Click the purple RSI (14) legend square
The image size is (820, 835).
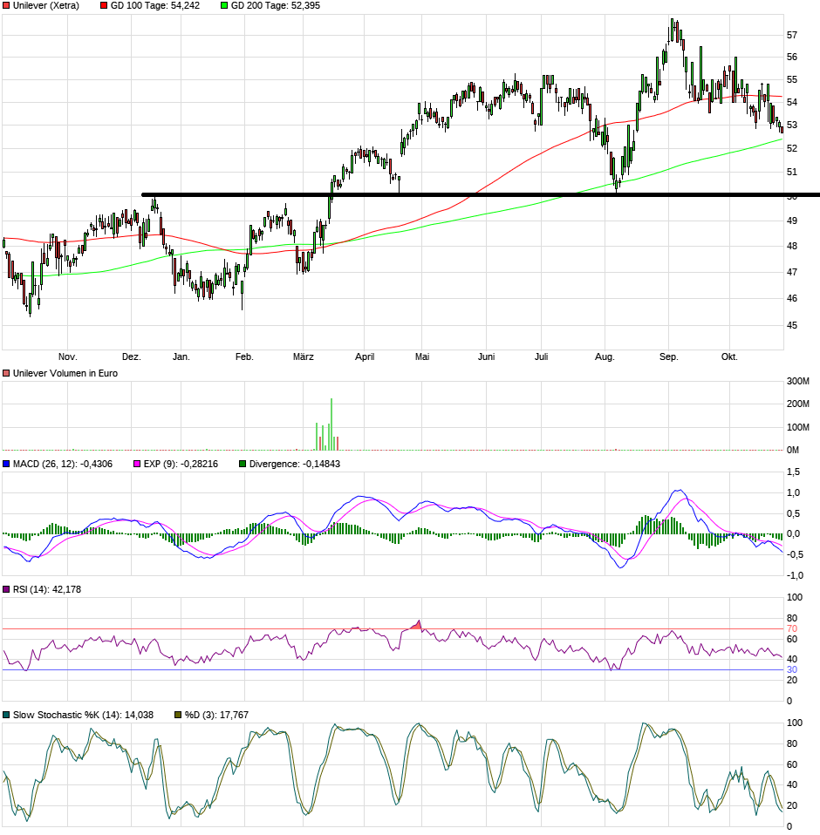tap(6, 590)
